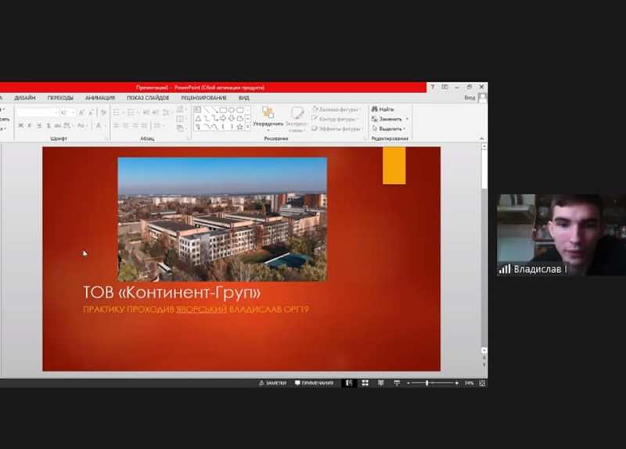Open the Заливка фигуры shape fill menu

(x=336, y=110)
